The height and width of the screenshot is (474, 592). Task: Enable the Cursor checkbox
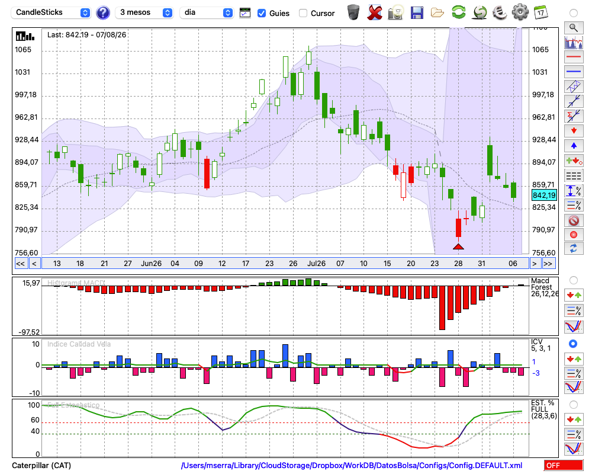(x=303, y=13)
